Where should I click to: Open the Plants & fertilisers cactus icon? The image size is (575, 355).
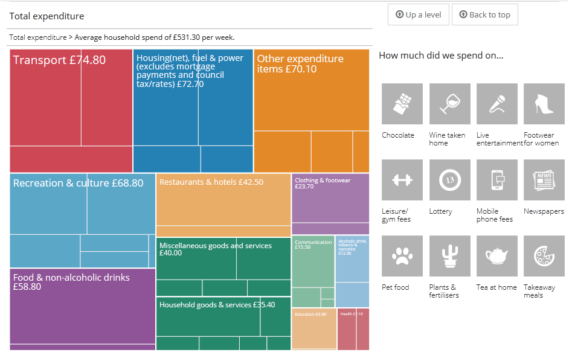coord(449,256)
